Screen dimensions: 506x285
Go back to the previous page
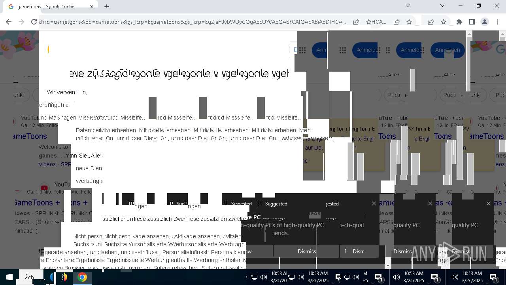pyautogui.click(x=9, y=22)
